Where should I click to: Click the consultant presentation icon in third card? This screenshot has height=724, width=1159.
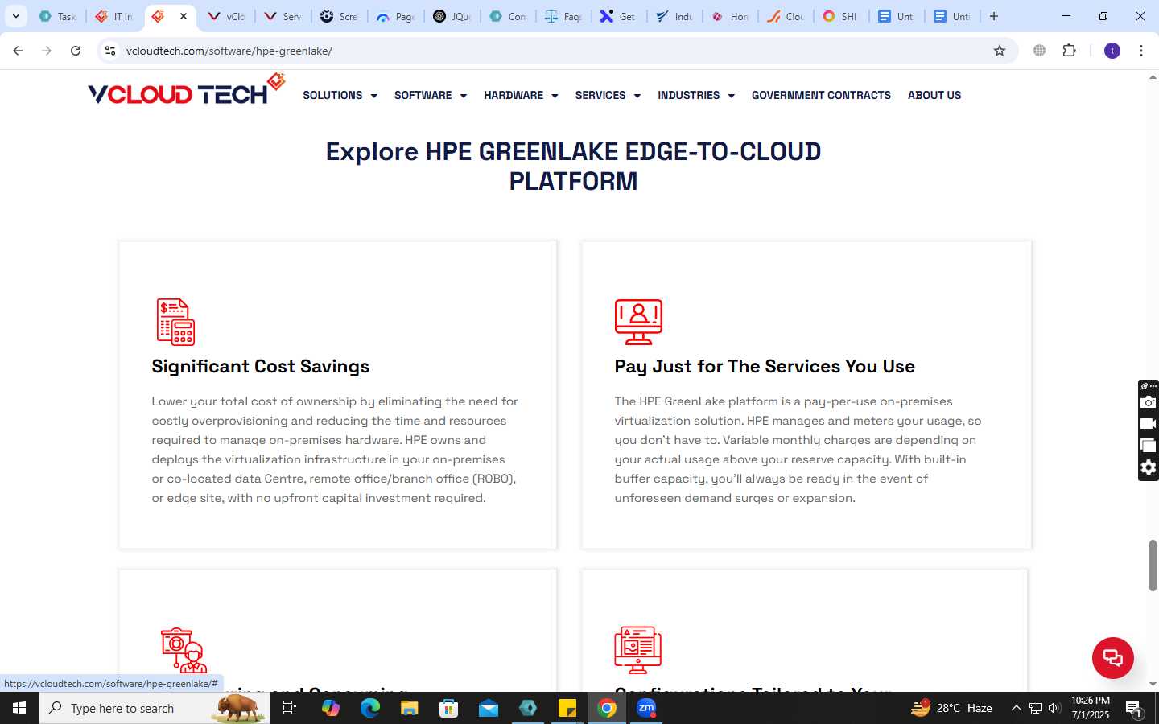pyautogui.click(x=184, y=650)
